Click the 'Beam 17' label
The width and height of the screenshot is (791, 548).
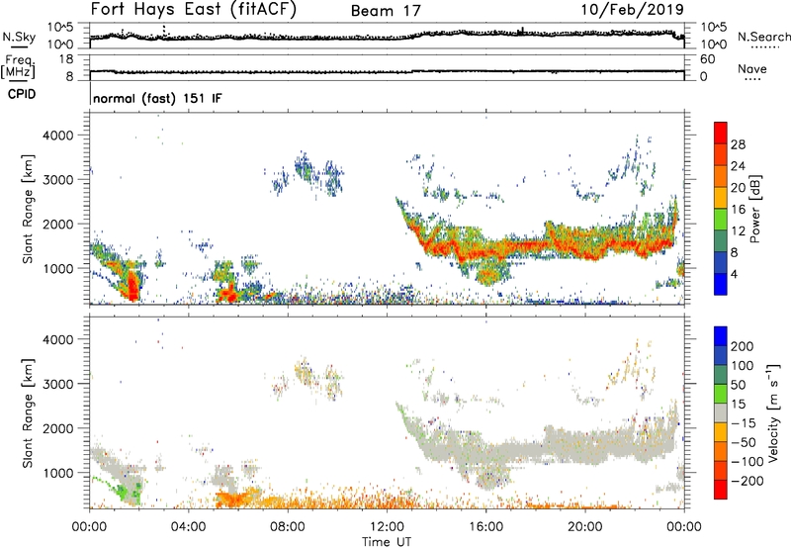pos(386,11)
